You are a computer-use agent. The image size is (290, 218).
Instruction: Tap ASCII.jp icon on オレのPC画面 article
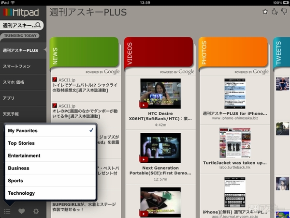point(55,106)
